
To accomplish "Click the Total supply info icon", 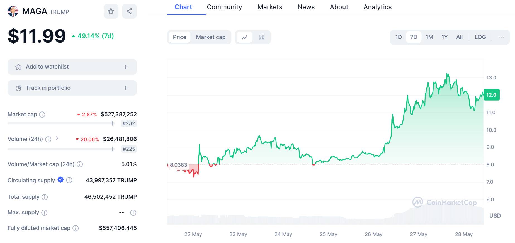I will 45,197.
